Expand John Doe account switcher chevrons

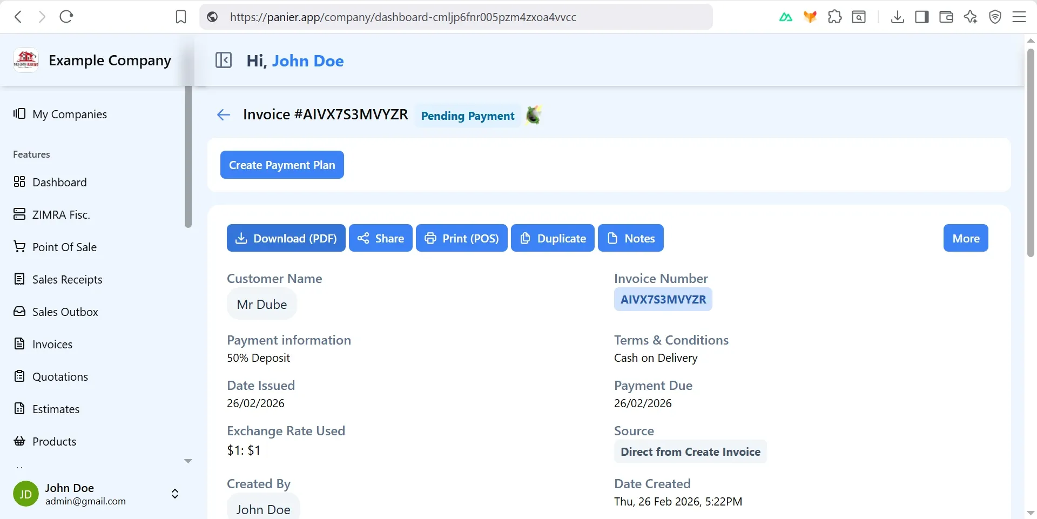[175, 494]
